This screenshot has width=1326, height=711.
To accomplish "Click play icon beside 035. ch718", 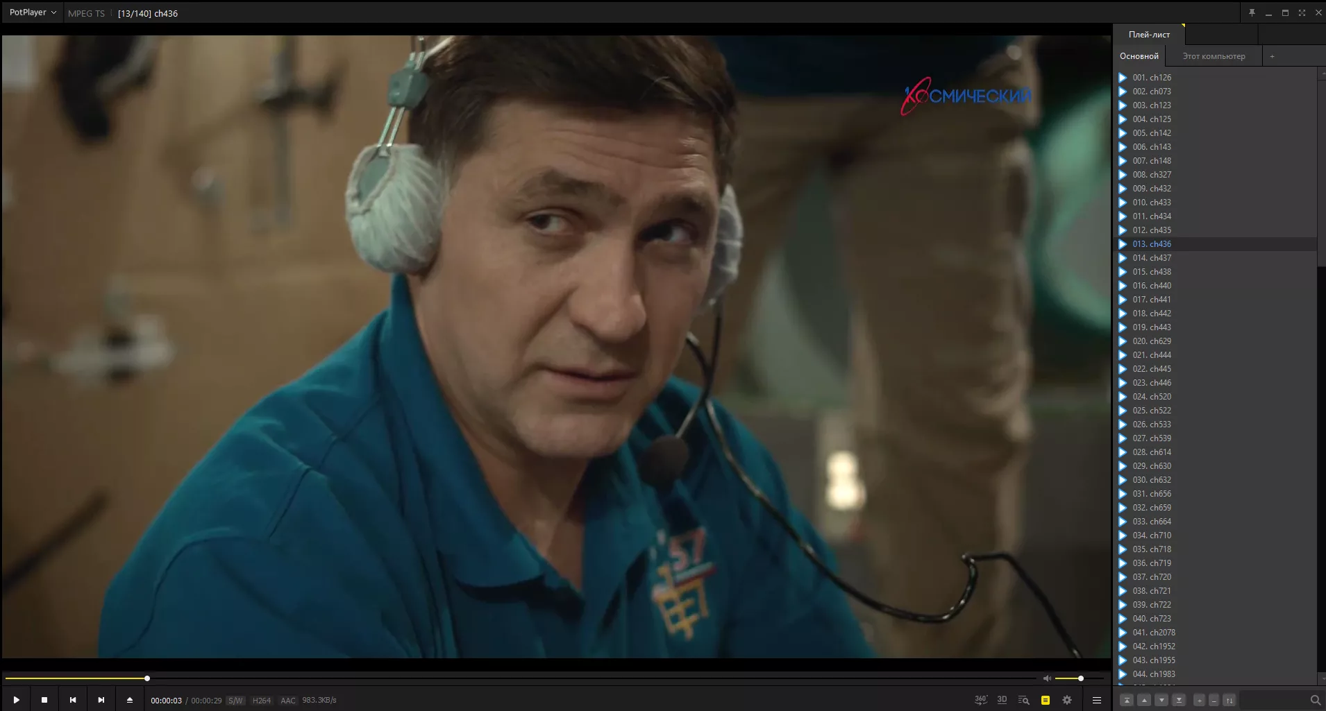I will point(1123,549).
